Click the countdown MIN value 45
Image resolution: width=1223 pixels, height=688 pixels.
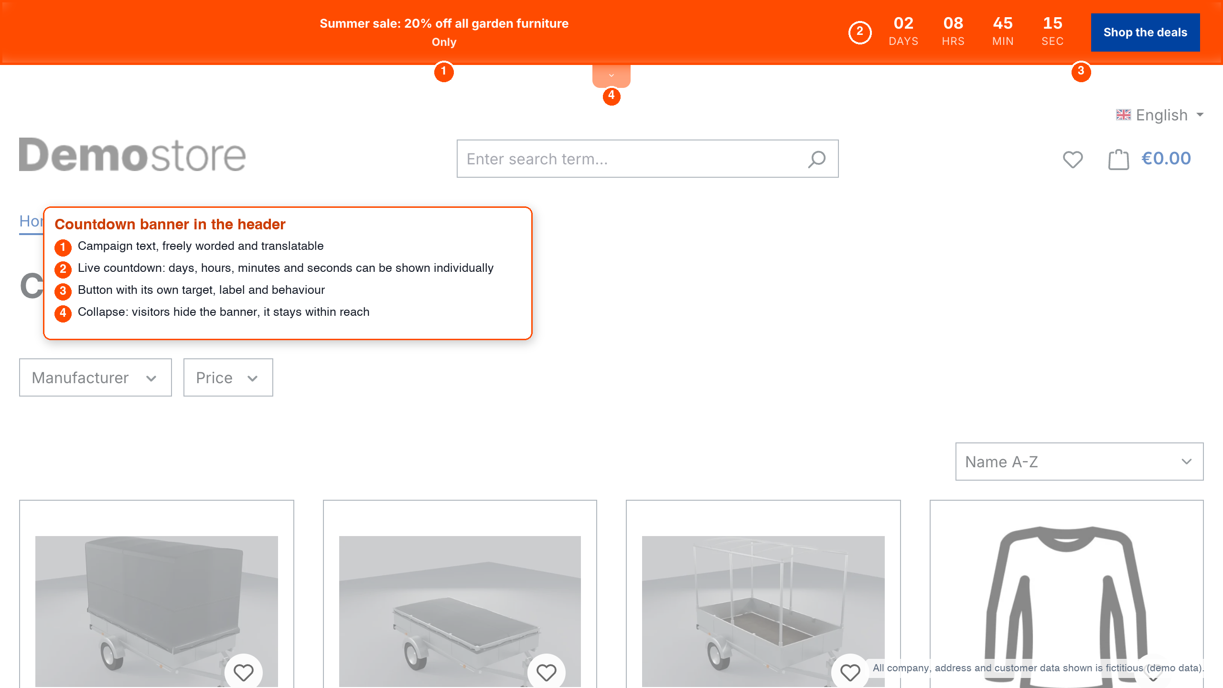coord(1003,23)
